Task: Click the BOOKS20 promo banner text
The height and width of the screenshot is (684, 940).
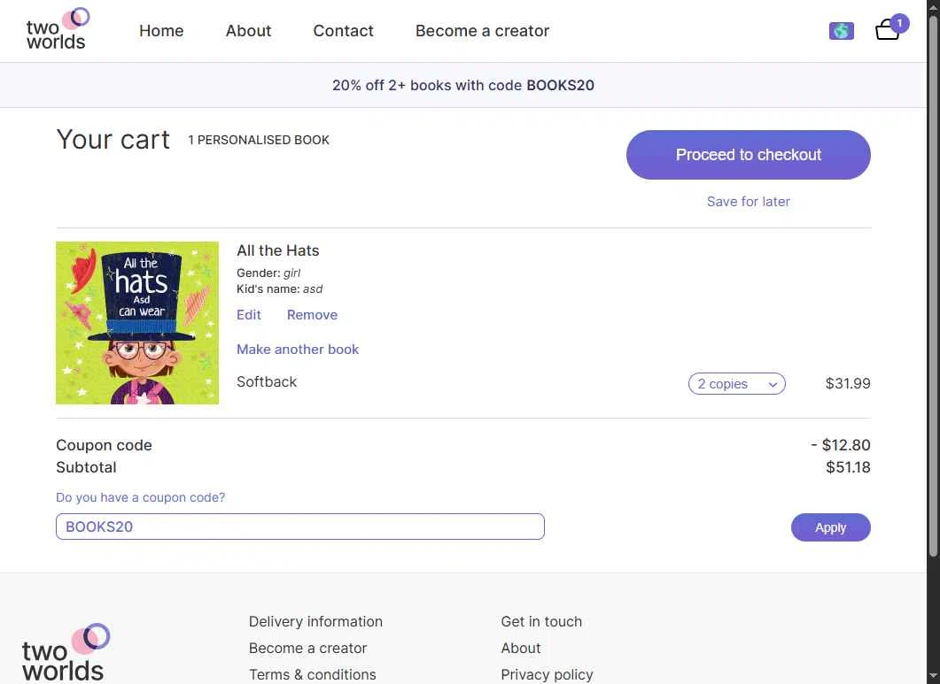Action: [x=463, y=85]
